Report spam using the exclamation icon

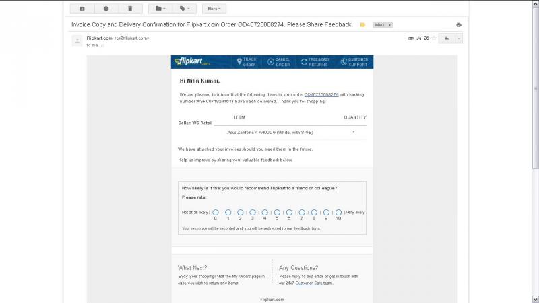pyautogui.click(x=106, y=9)
